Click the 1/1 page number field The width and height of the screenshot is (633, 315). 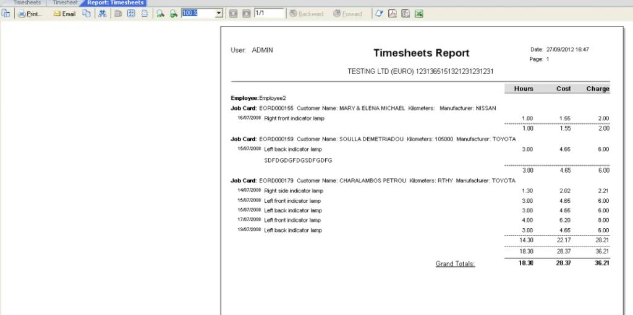[x=269, y=14]
